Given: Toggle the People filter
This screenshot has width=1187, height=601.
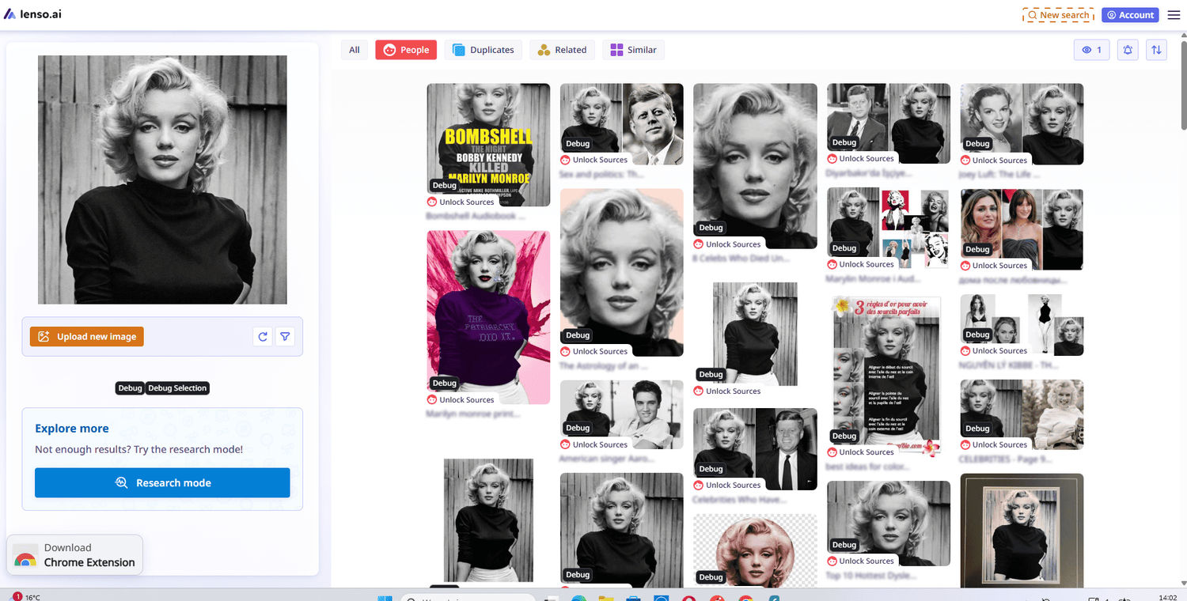Looking at the screenshot, I should point(406,49).
